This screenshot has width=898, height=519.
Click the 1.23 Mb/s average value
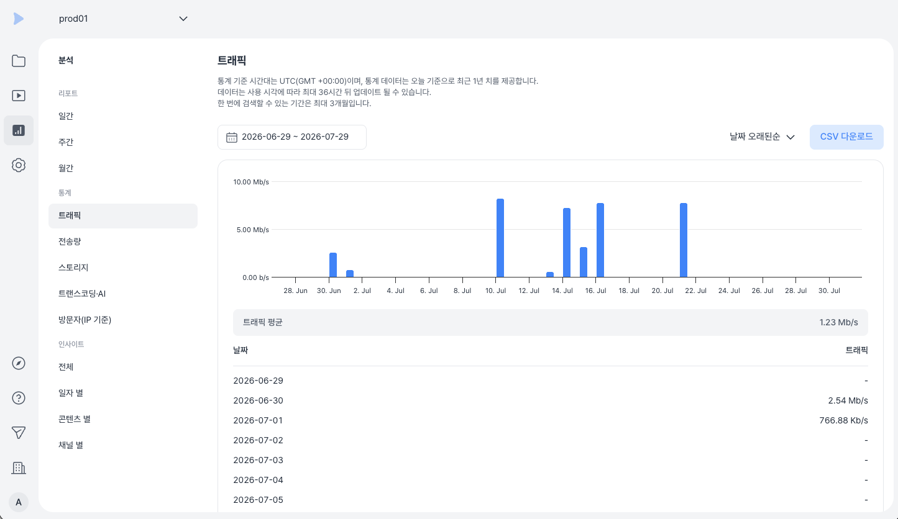tap(839, 322)
